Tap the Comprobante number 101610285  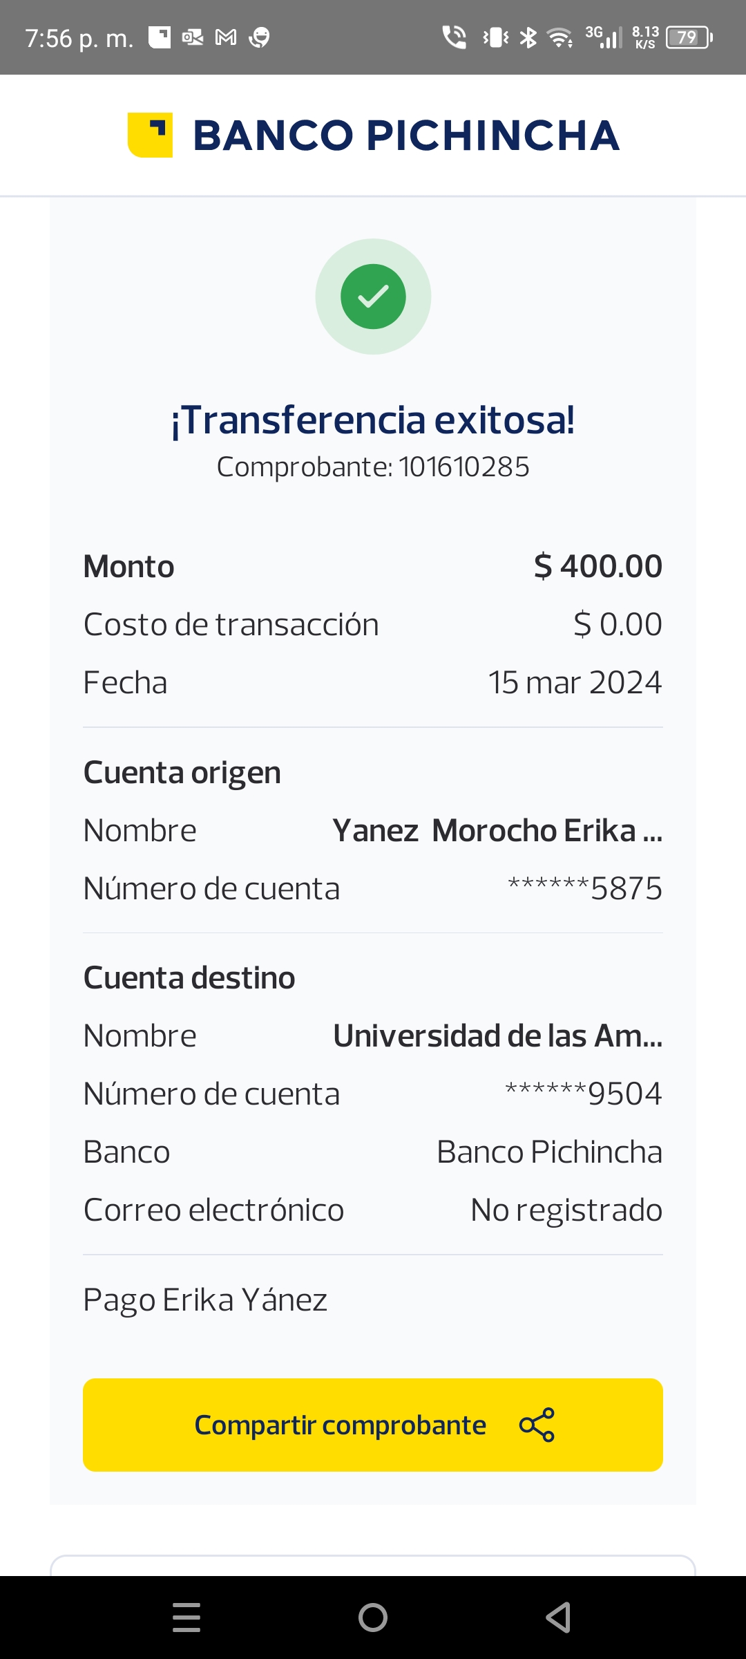pyautogui.click(x=463, y=467)
